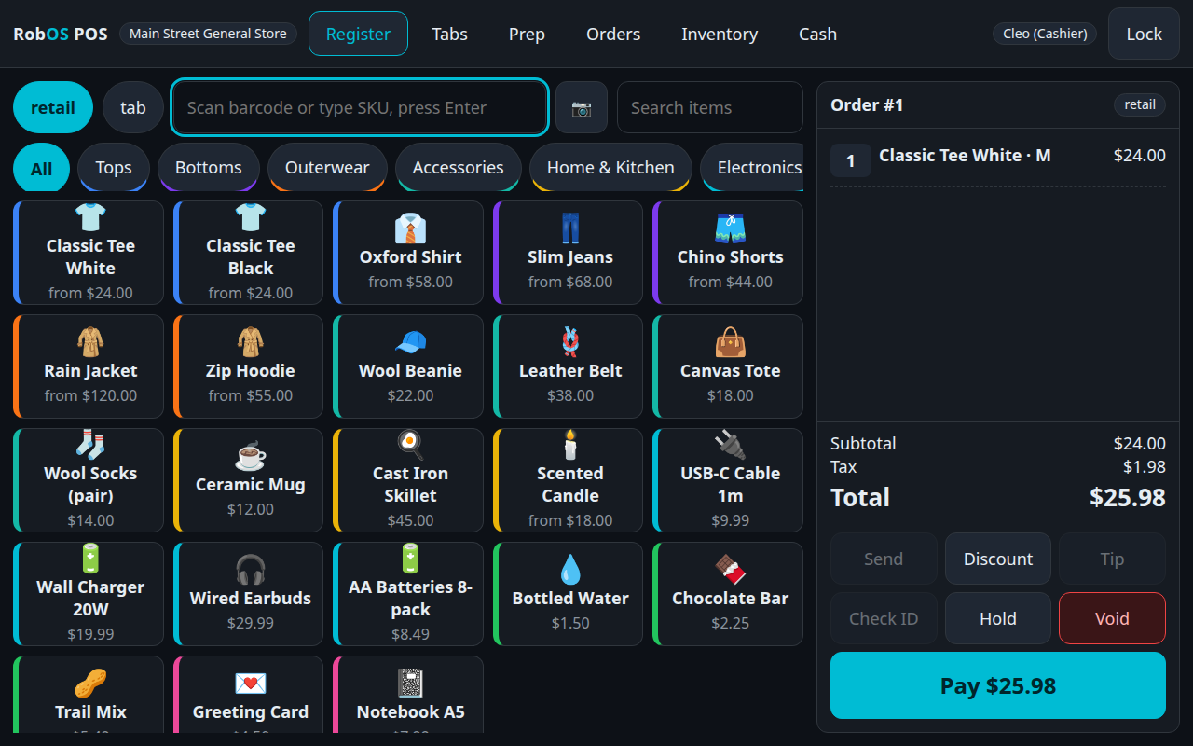Switch order mode to retail
The height and width of the screenshot is (746, 1193).
click(x=53, y=107)
